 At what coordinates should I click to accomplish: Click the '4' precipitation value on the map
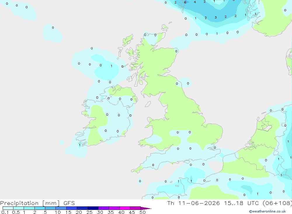[195, 2]
